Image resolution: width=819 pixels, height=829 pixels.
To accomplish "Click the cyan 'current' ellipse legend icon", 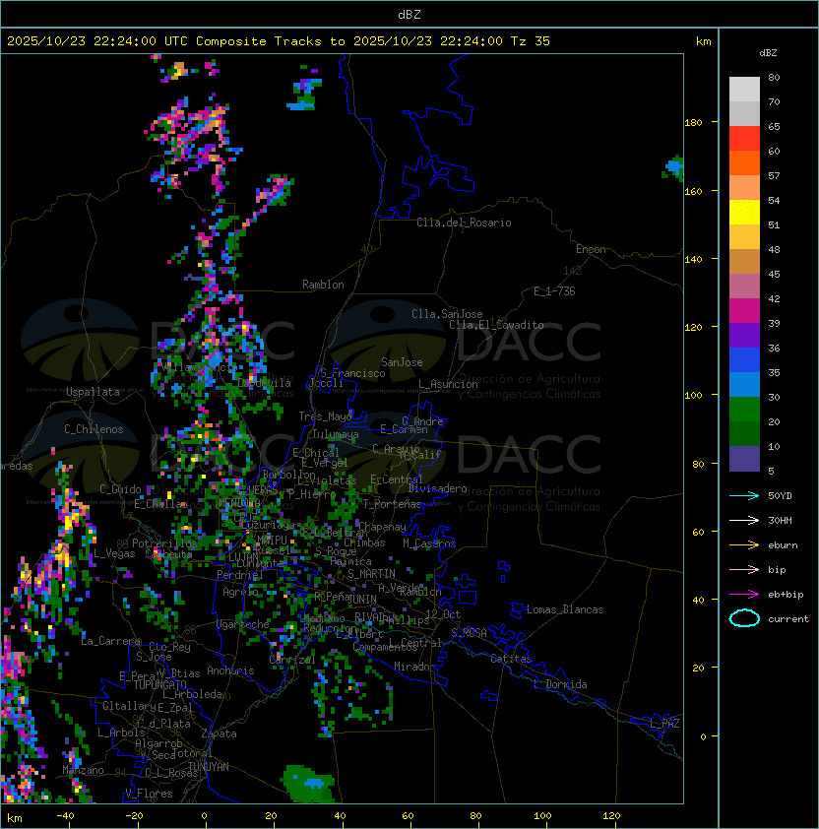I will (744, 618).
